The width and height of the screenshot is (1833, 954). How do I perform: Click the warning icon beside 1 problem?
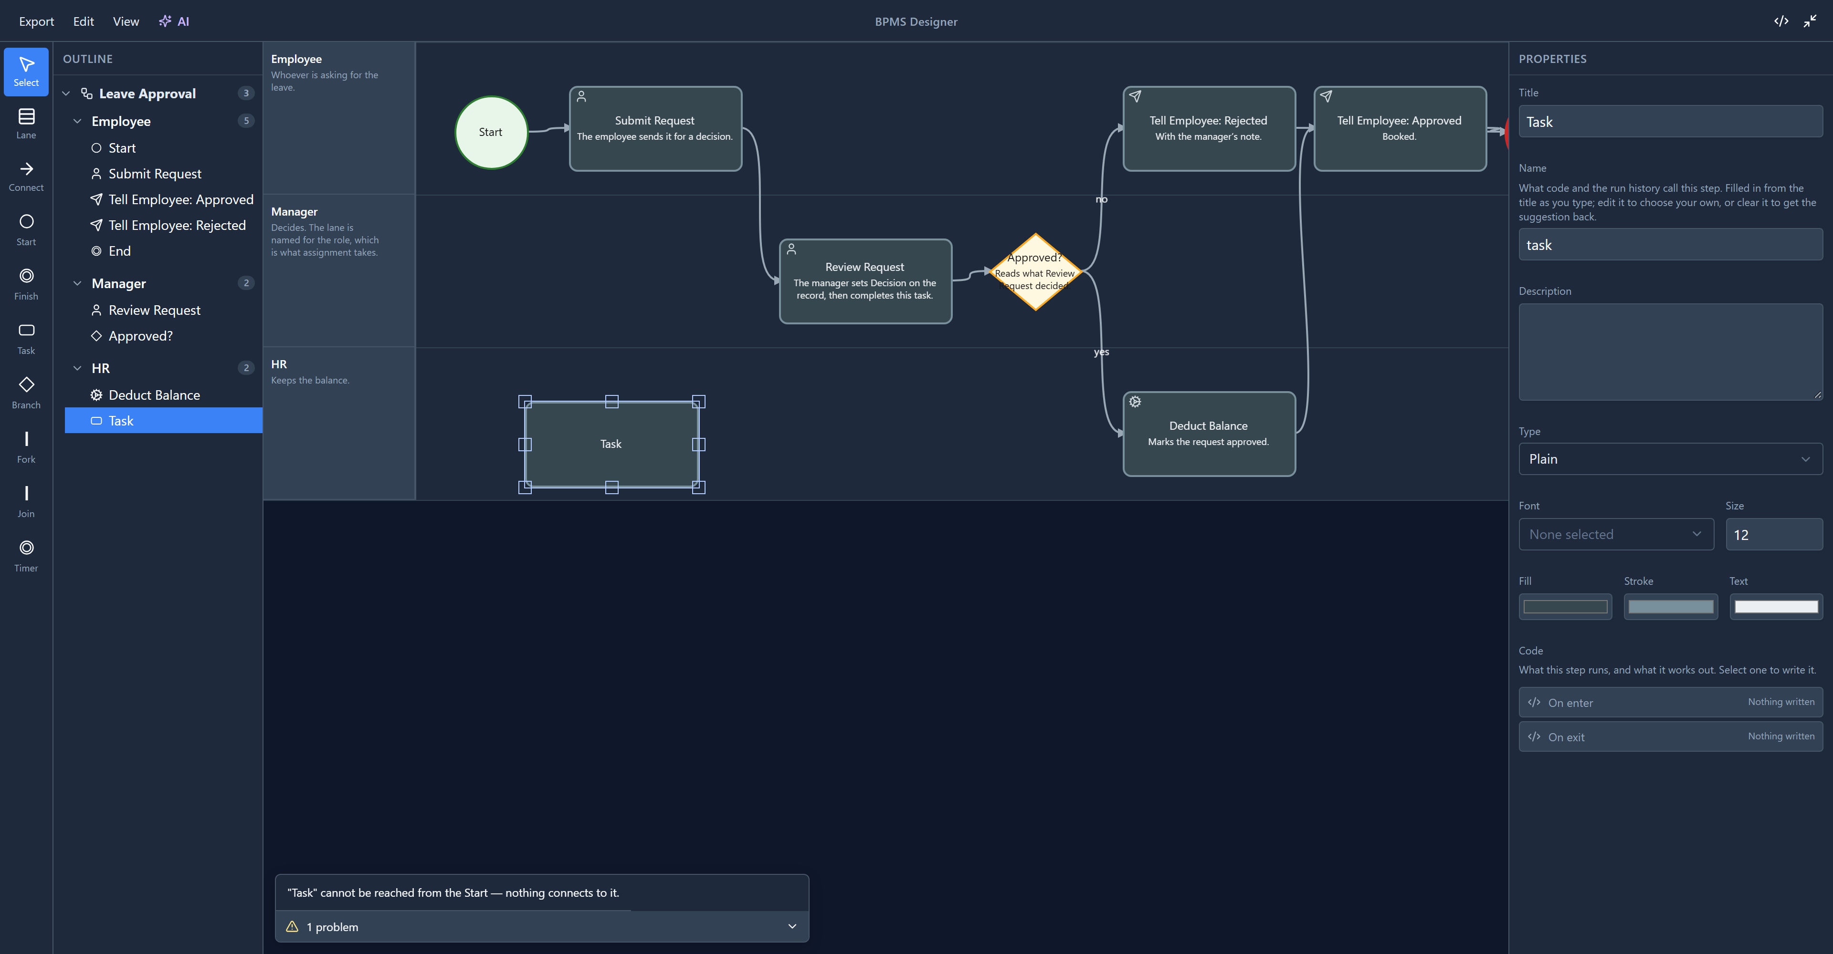coord(292,926)
